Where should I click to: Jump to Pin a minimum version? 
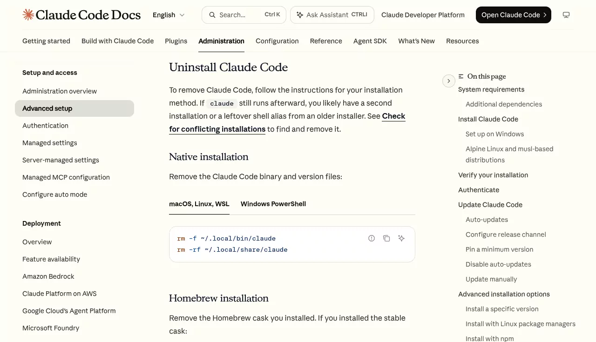tap(499, 249)
